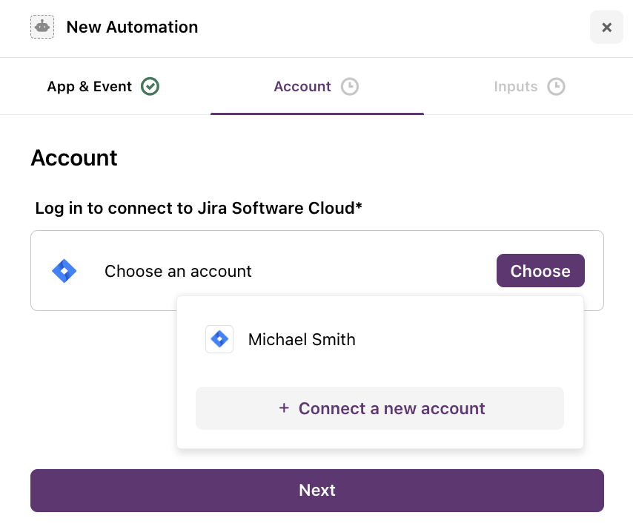Click the 'New Automation' title text

[132, 27]
